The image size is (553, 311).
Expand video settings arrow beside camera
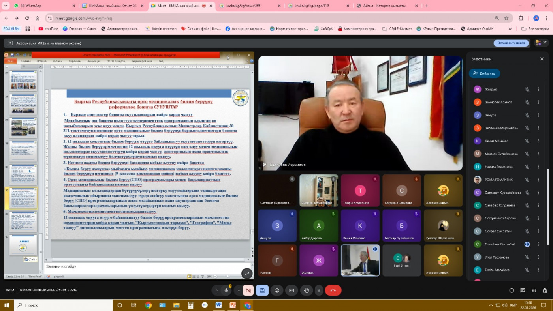pyautogui.click(x=239, y=290)
